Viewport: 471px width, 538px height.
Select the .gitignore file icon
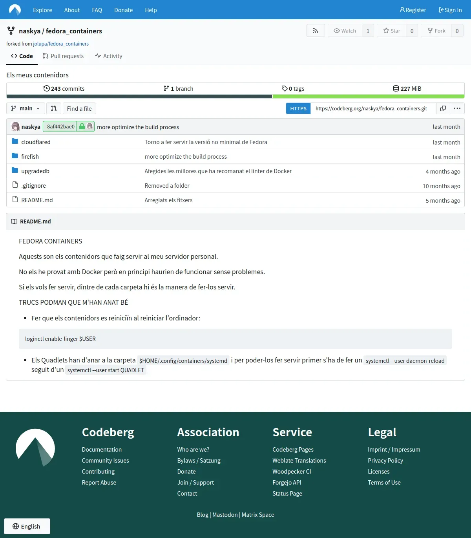click(15, 185)
